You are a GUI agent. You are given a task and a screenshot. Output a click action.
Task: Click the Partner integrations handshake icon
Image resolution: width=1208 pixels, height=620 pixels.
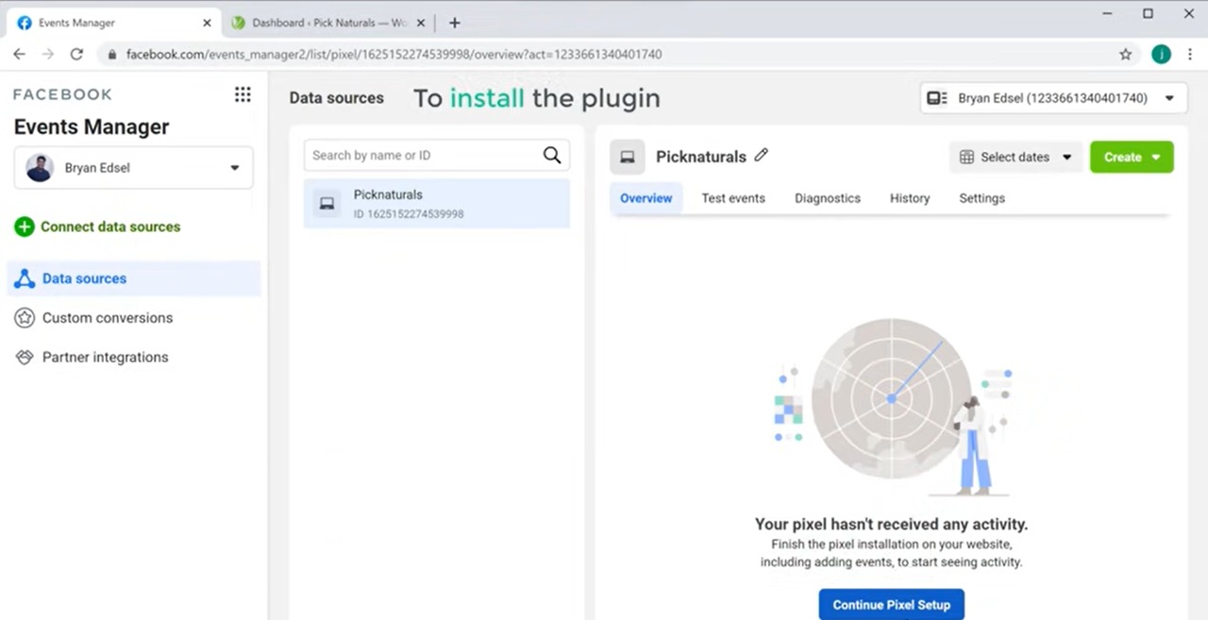pyautogui.click(x=25, y=358)
